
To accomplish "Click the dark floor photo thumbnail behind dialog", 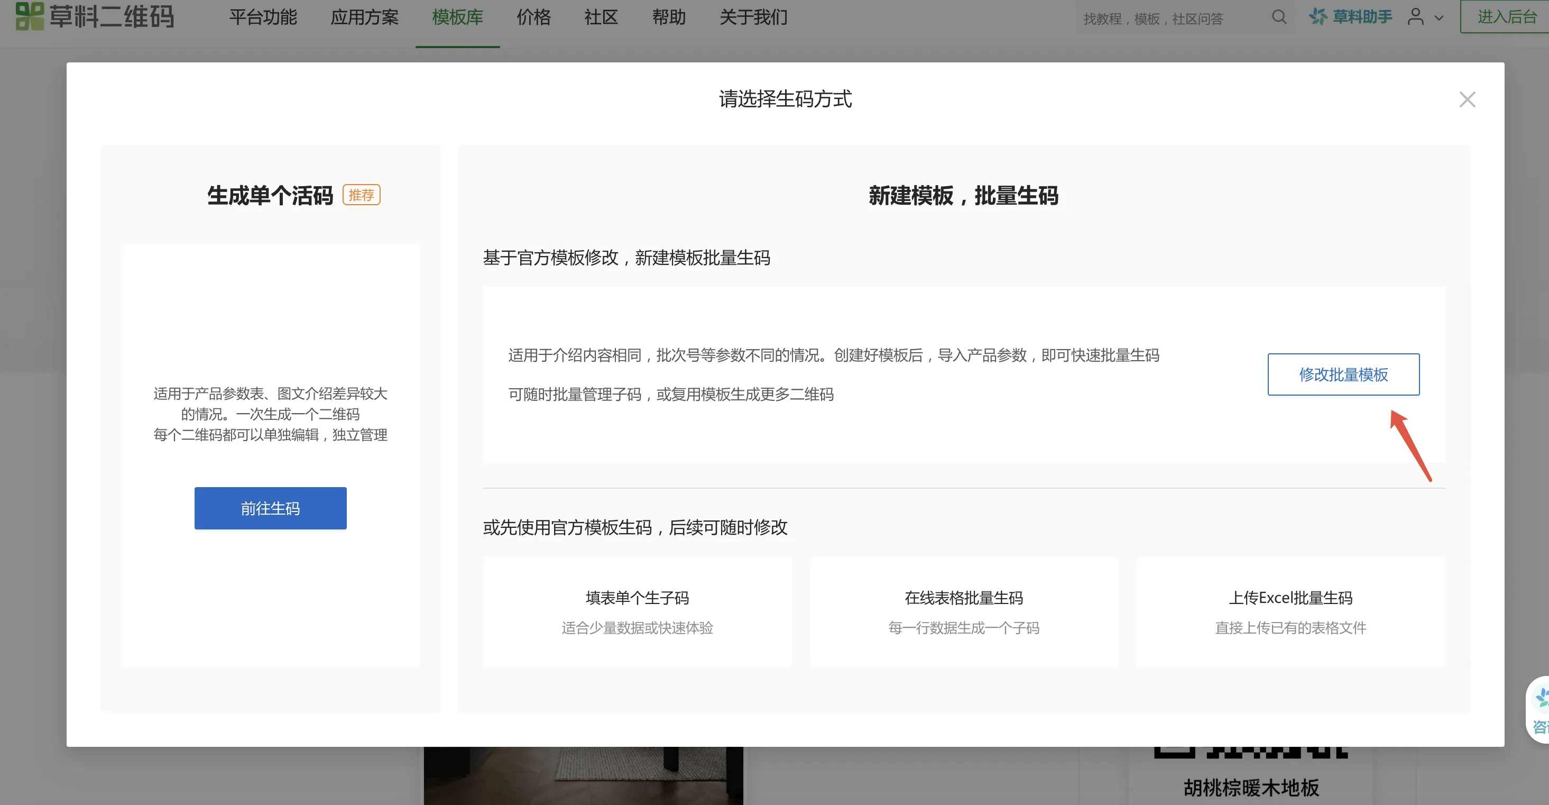I will click(x=583, y=775).
